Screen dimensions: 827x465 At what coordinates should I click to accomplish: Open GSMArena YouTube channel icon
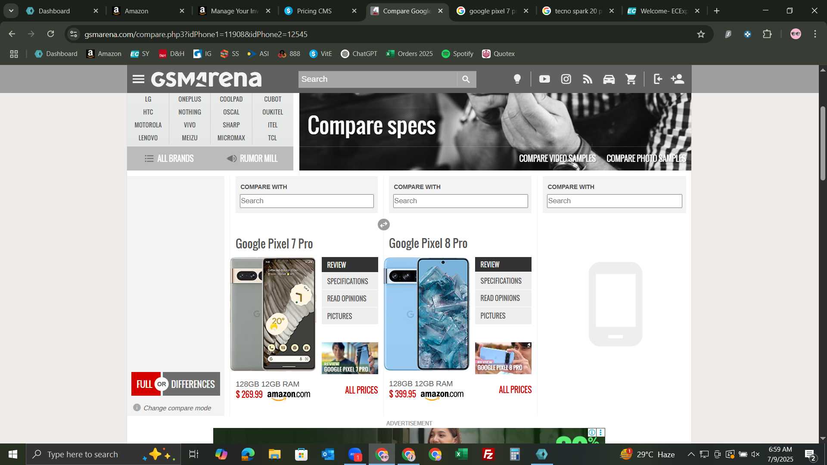pyautogui.click(x=544, y=79)
